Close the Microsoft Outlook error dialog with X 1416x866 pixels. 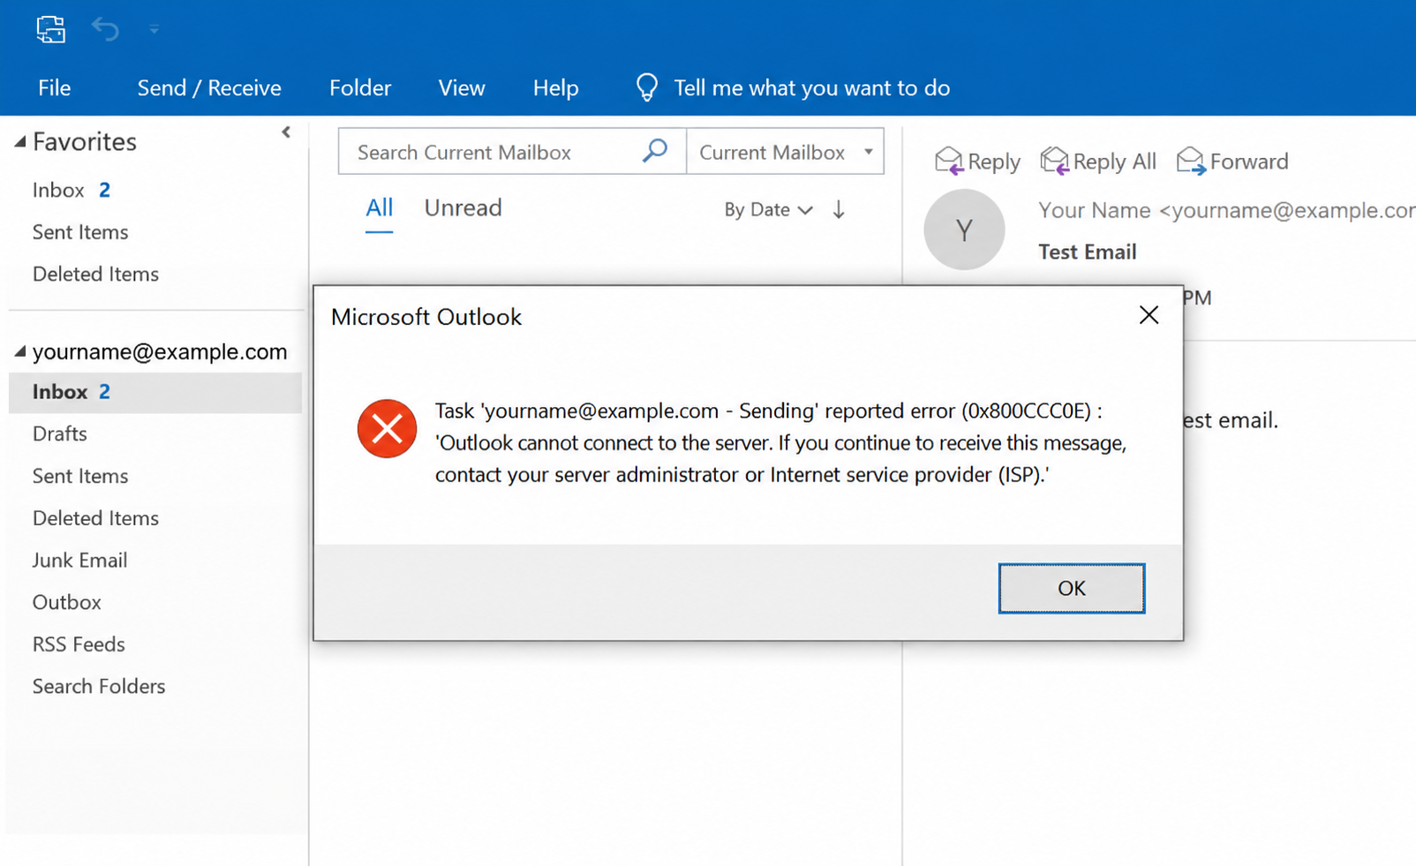1149,315
